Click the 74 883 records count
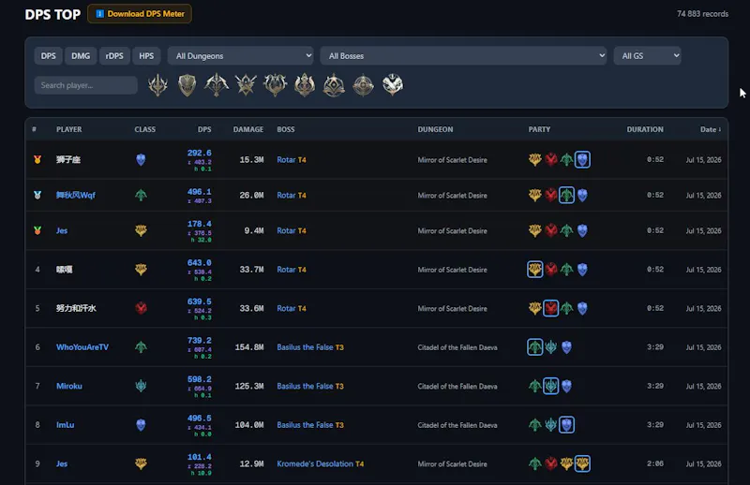750x485 pixels. 702,14
